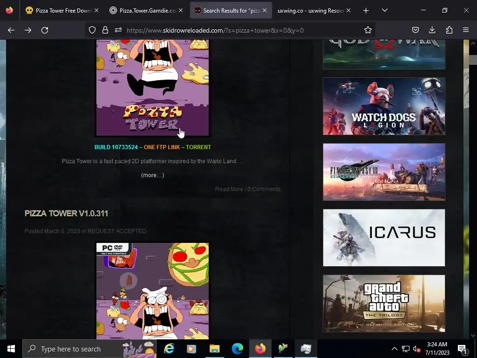Bookmark this page with the star
Viewport: 477px width, 358px height.
368,30
